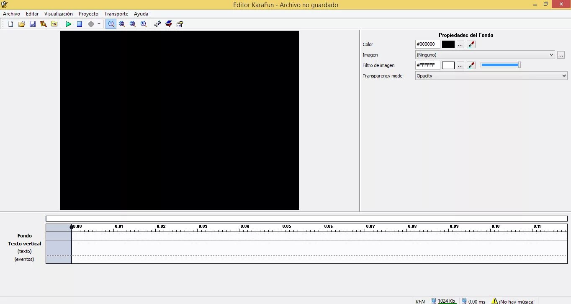Expand the Imagen dropdown showing (Ninguno)

pyautogui.click(x=485, y=55)
